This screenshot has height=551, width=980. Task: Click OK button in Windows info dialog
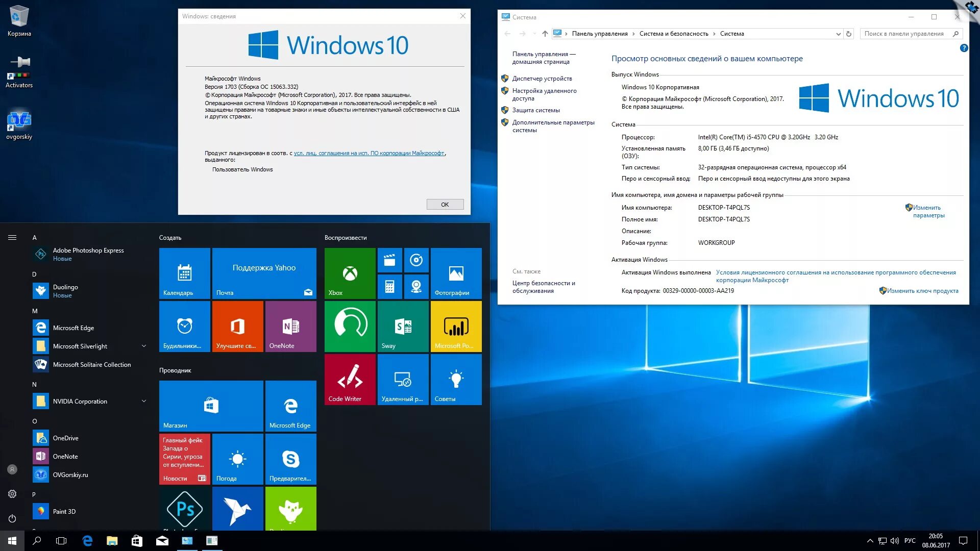(x=444, y=204)
